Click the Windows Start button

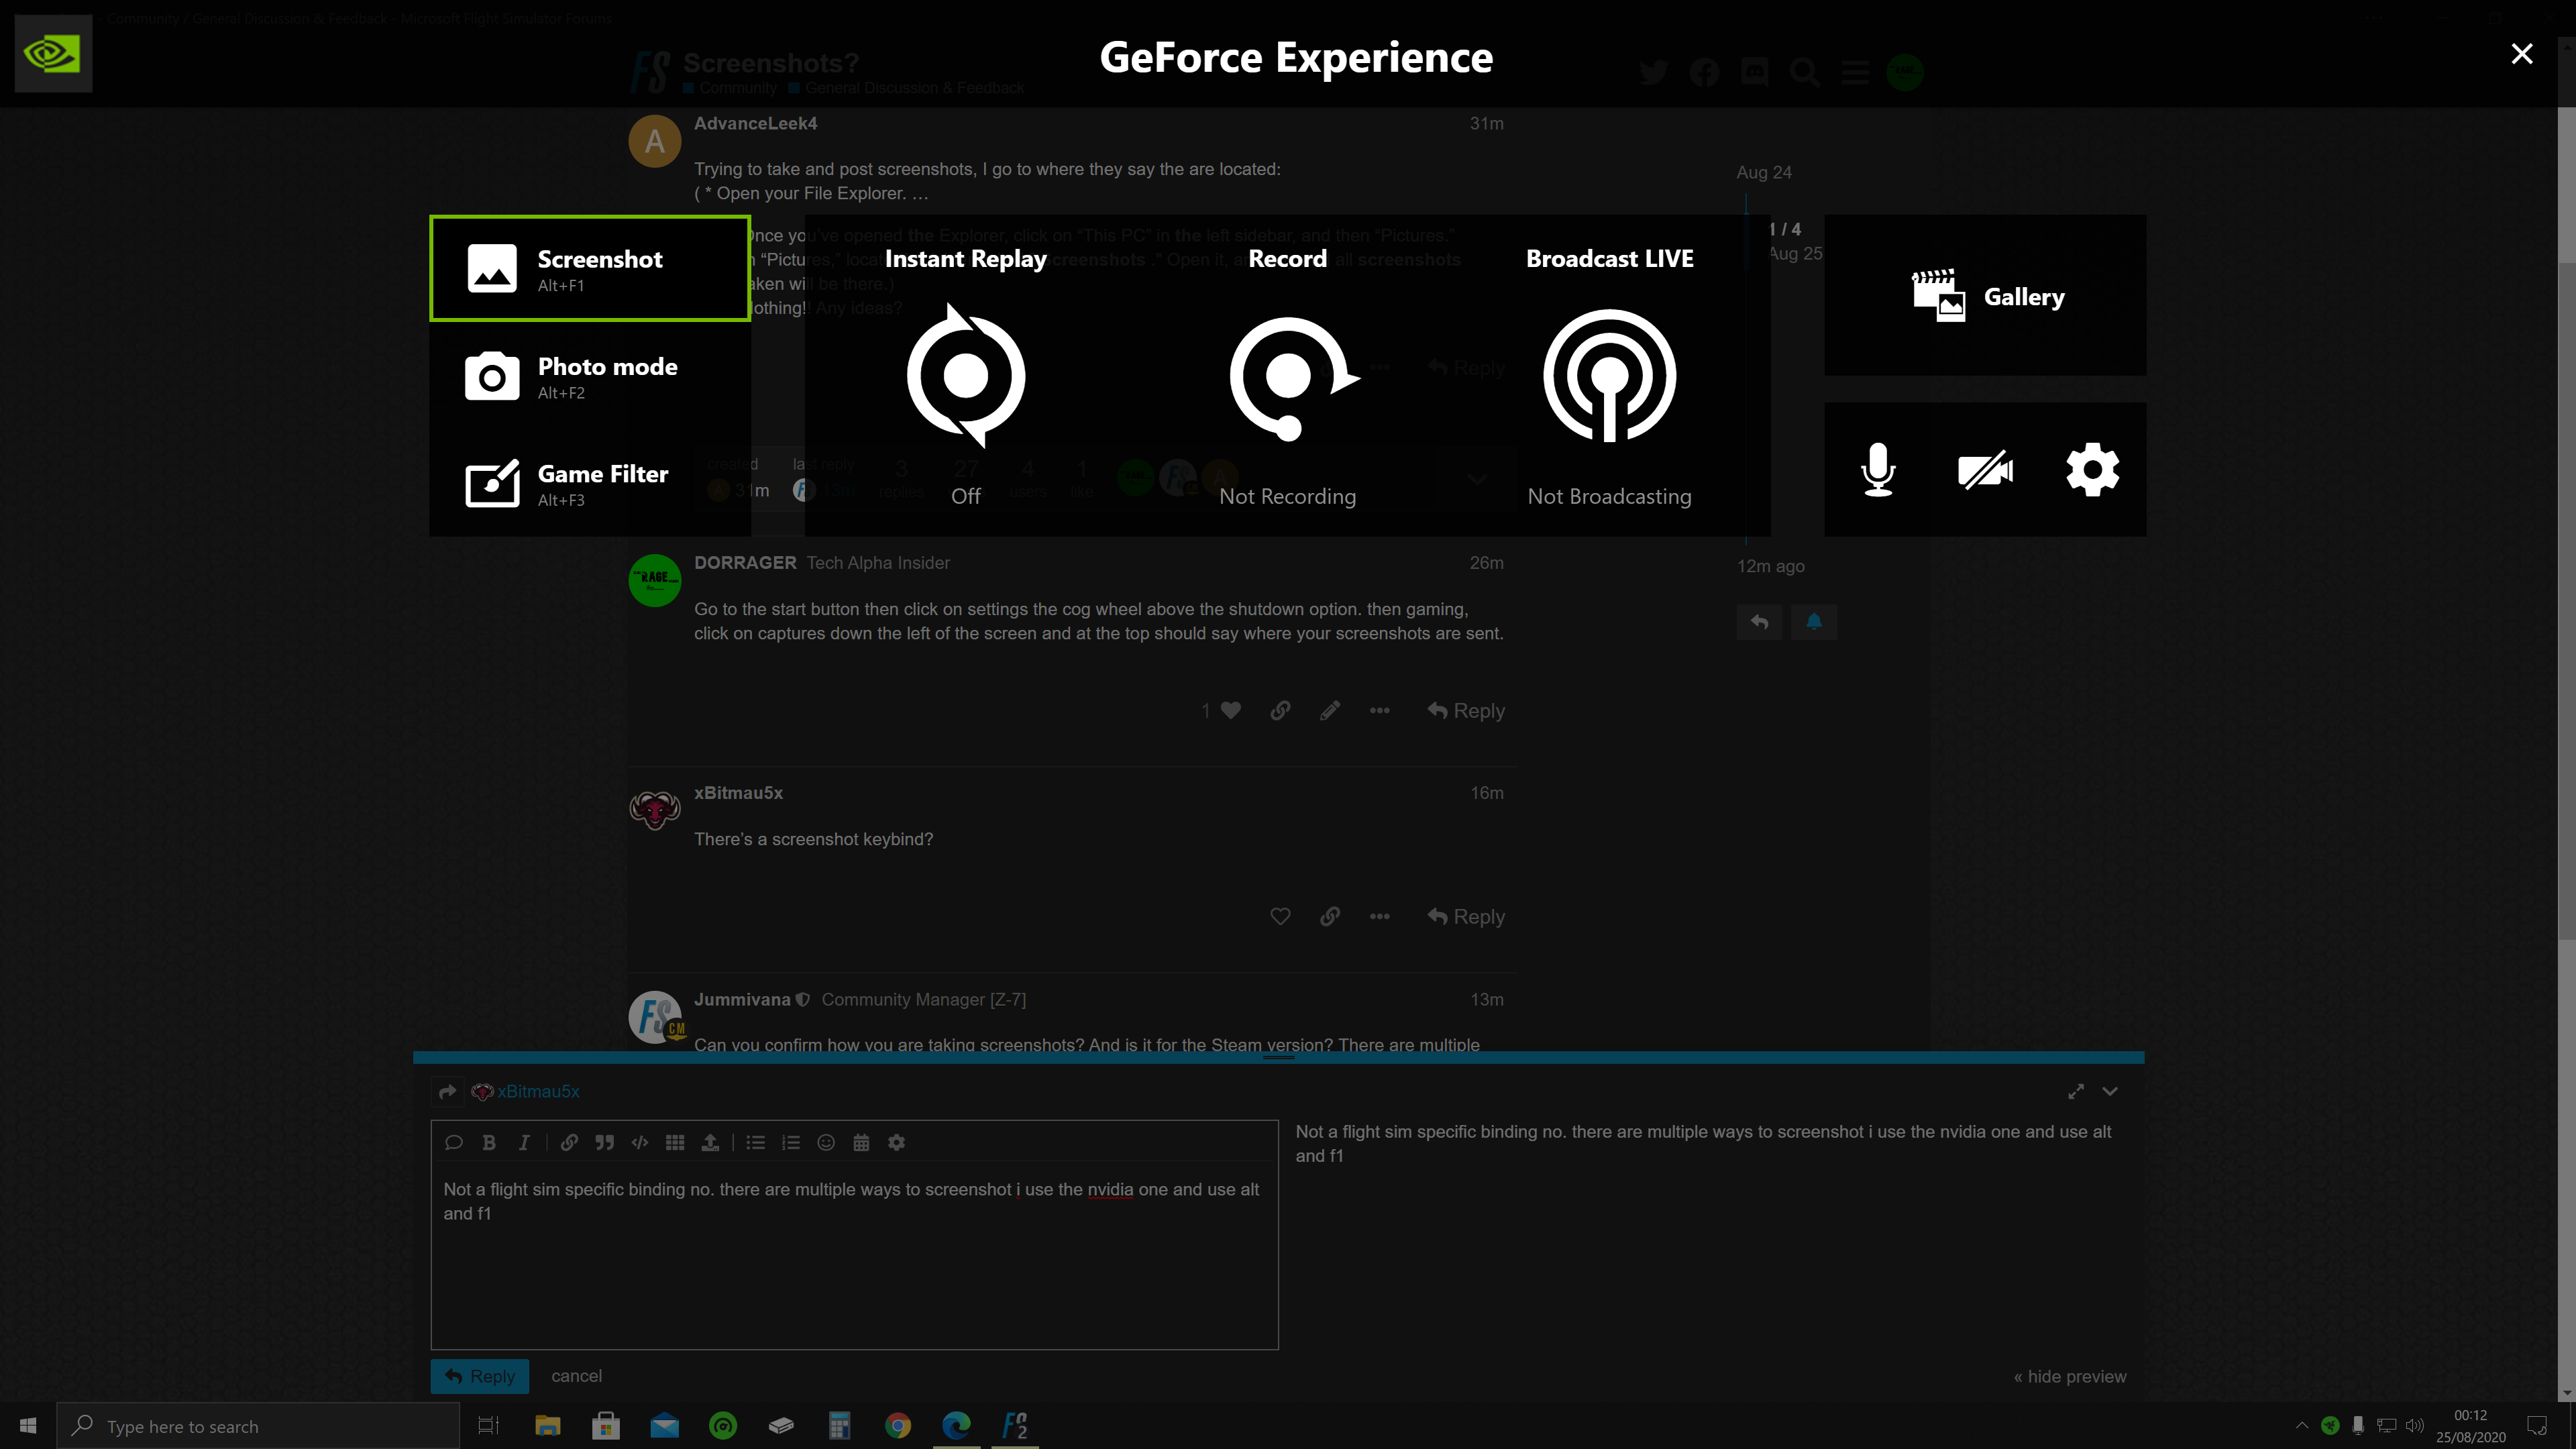pos(28,1425)
